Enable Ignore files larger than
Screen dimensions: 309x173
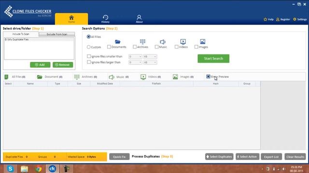coord(89,62)
